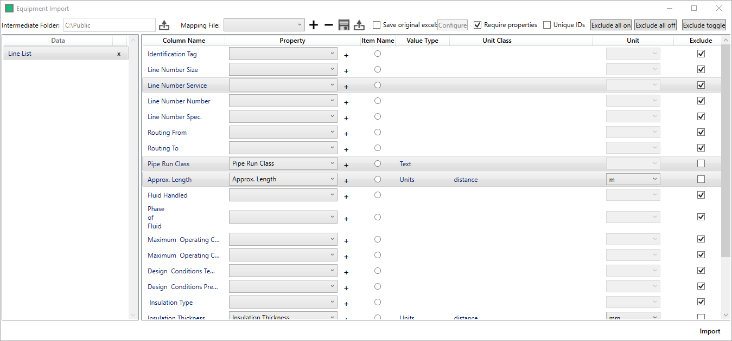Open the Property dropdown for Pipe Run Class
Viewport: 732px width, 341px height.
tap(283, 163)
